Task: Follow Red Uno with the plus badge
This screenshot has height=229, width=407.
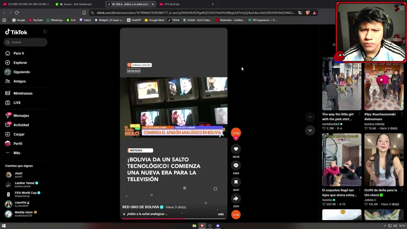Action: click(x=236, y=138)
